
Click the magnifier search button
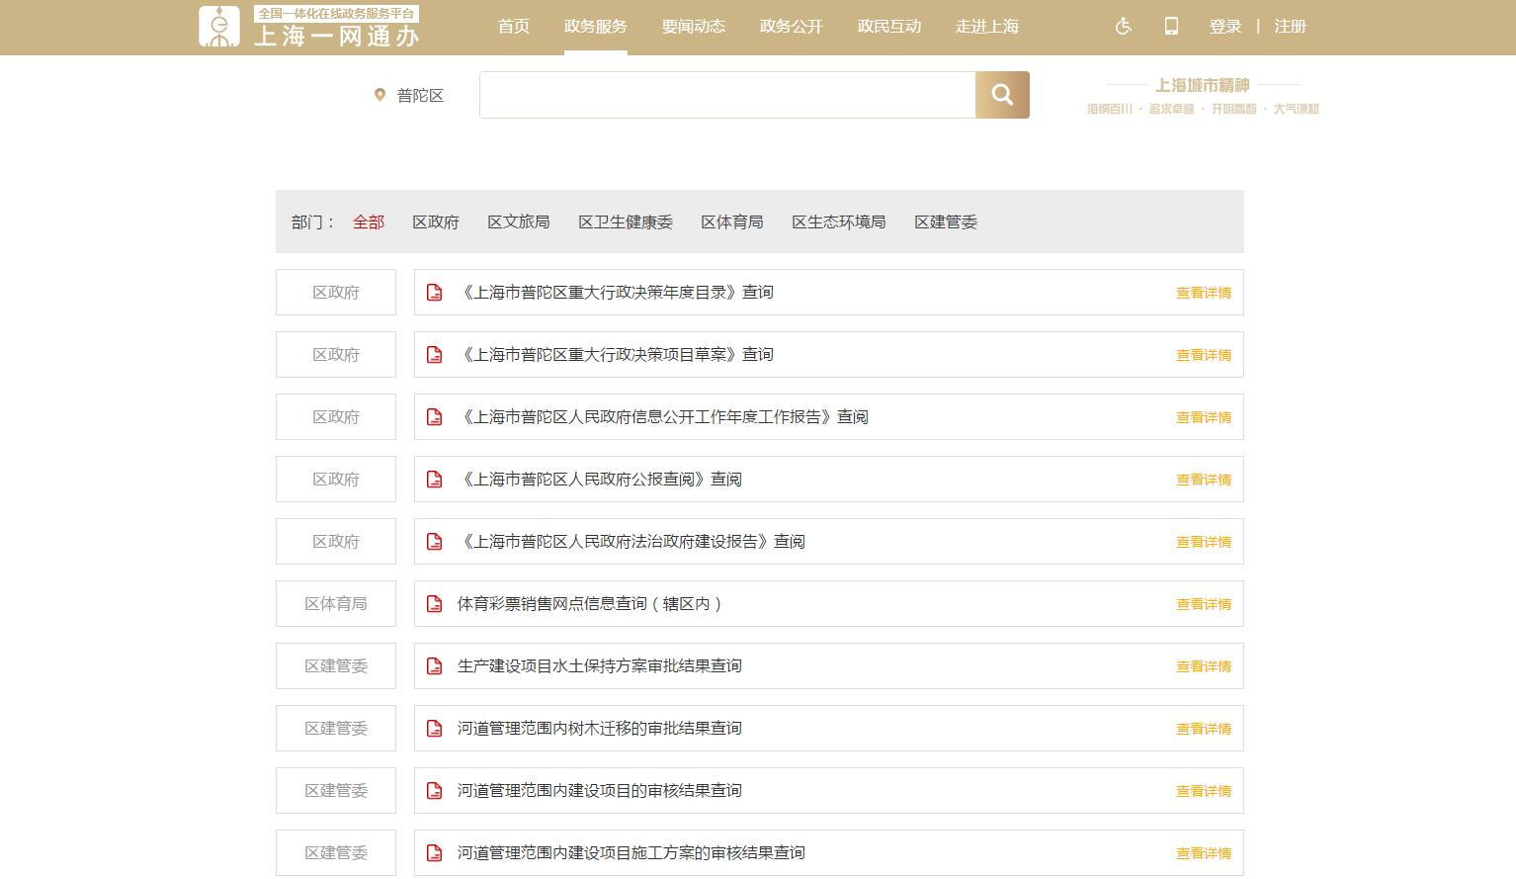1002,95
